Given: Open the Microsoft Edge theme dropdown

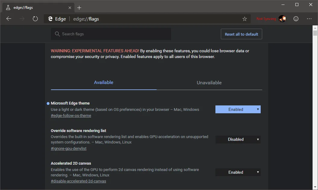Looking at the screenshot, I should [238, 109].
